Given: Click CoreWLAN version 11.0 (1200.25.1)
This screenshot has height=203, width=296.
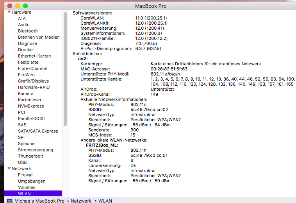Looking at the screenshot, I should pos(151,18).
